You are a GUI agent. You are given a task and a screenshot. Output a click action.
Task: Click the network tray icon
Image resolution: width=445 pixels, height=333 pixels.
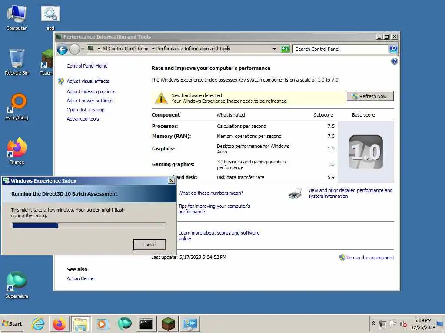click(382, 323)
